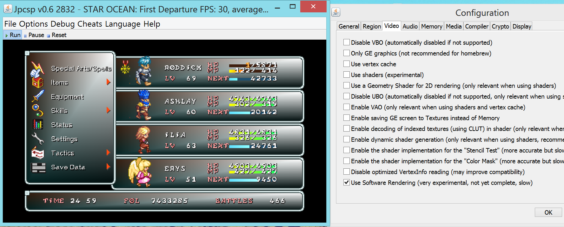Click the Equipment sword icon
Image resolution: width=564 pixels, height=227 pixels.
point(38,96)
